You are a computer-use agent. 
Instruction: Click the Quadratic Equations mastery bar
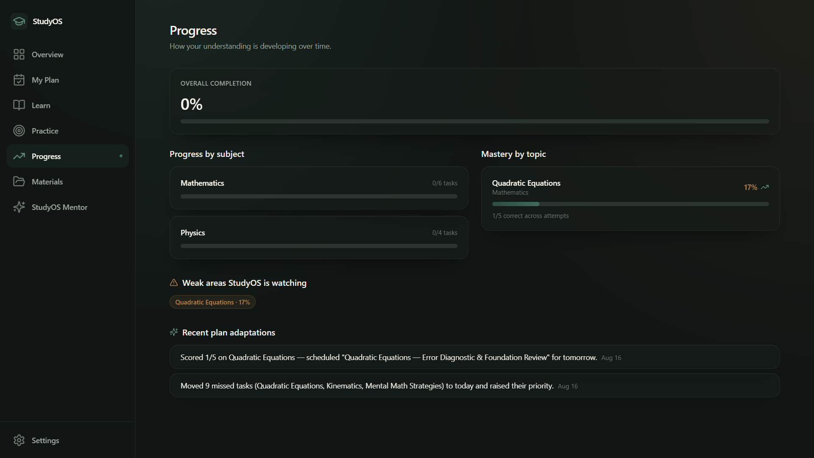630,204
